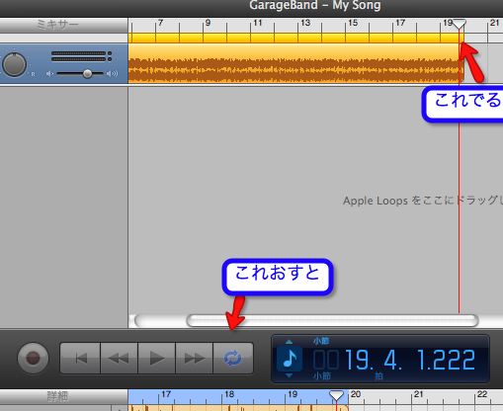The height and width of the screenshot is (411, 503).
Task: Click the yellow cycle region bar
Action: (x=295, y=38)
